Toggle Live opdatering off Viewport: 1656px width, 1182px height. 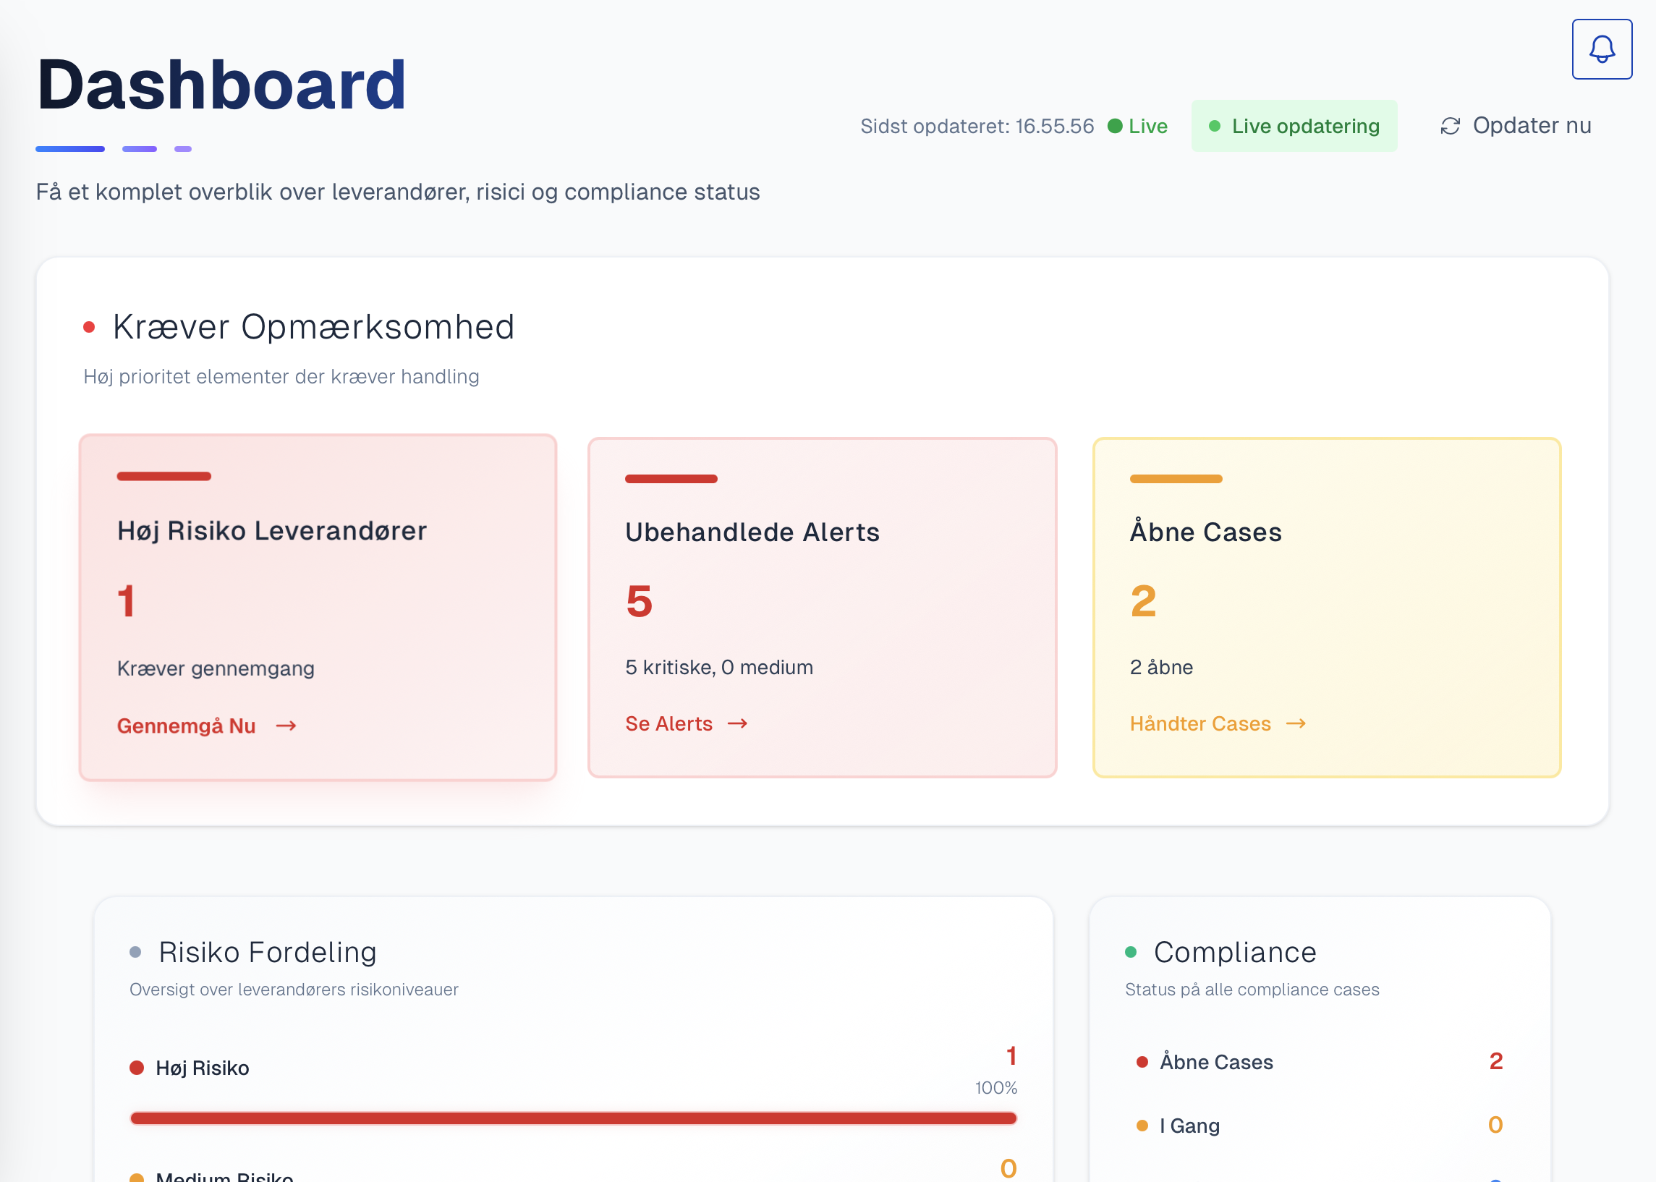[1294, 125]
